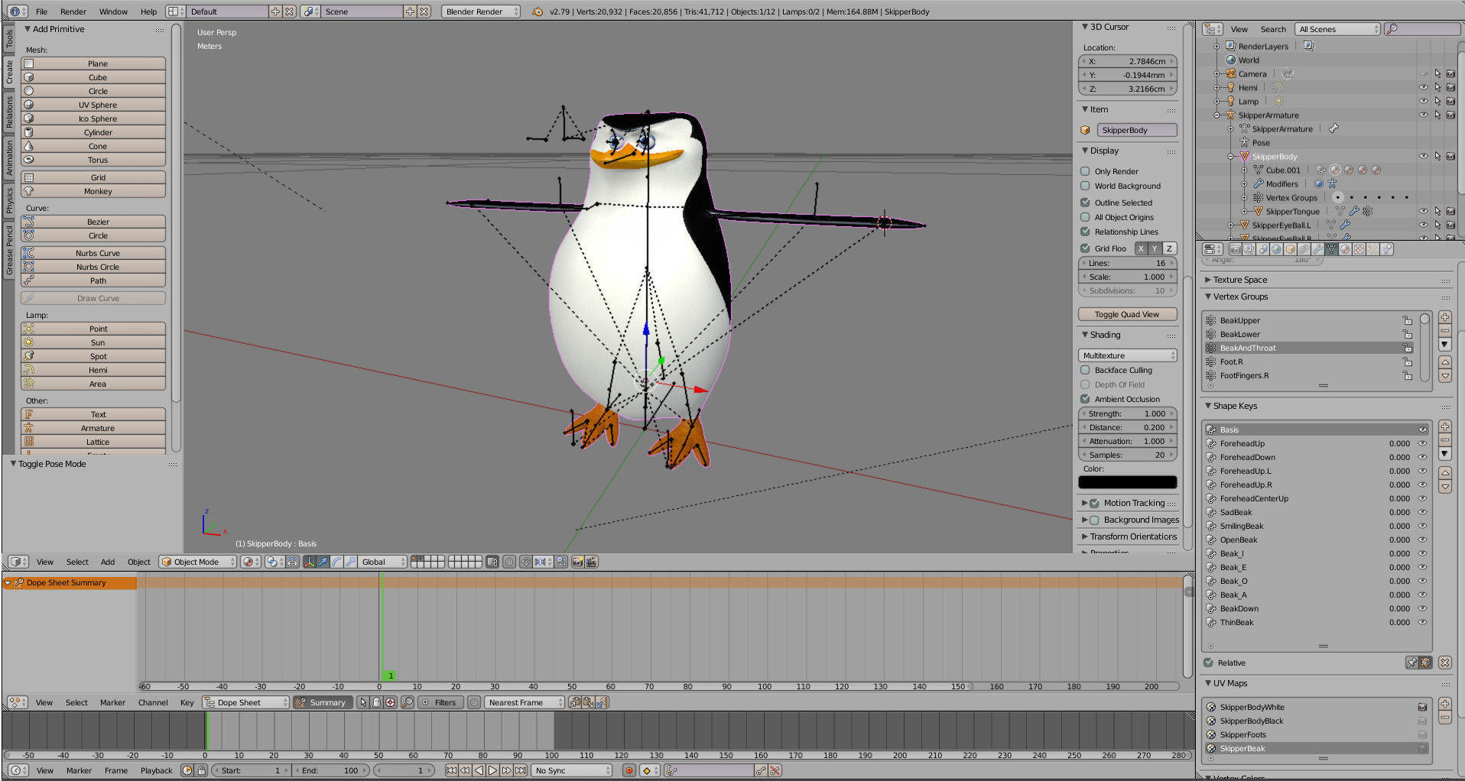This screenshot has height=781, width=1465.
Task: Click Toggle Quad View button
Action: (1127, 314)
